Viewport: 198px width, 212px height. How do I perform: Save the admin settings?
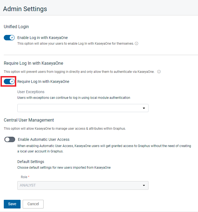click(x=12, y=204)
